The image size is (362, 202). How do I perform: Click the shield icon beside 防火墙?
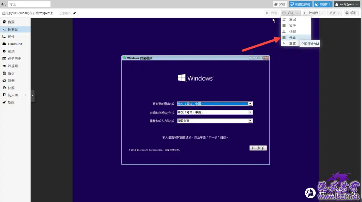[4, 95]
